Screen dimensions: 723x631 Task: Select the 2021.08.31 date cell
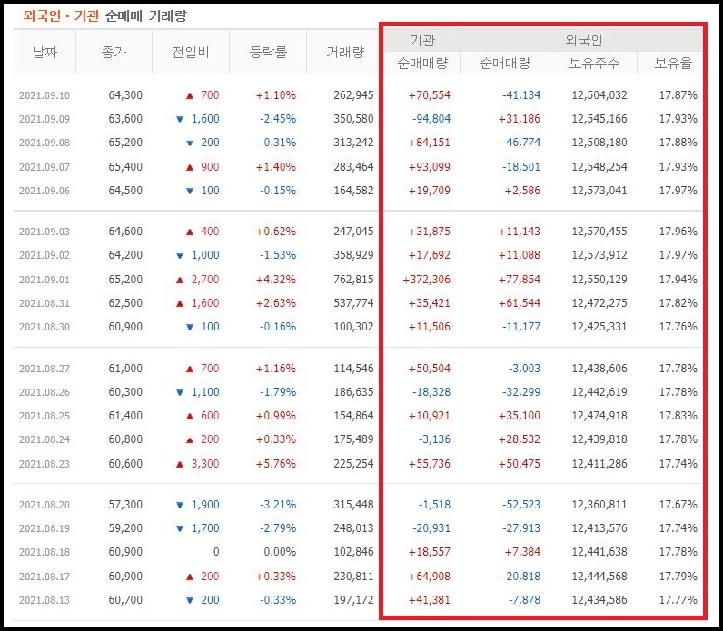click(x=45, y=303)
